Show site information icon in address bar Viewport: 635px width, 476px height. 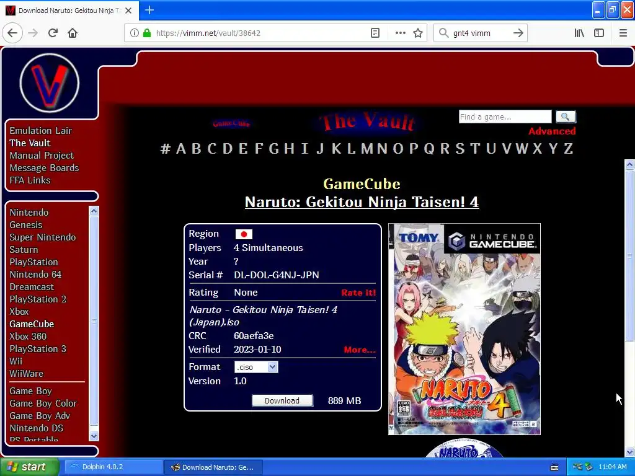134,33
